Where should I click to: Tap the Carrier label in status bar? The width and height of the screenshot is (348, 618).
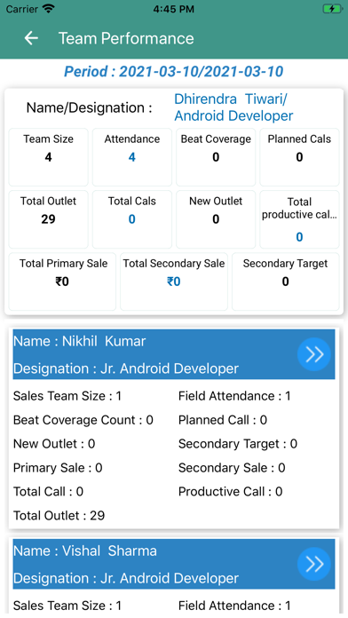(22, 9)
